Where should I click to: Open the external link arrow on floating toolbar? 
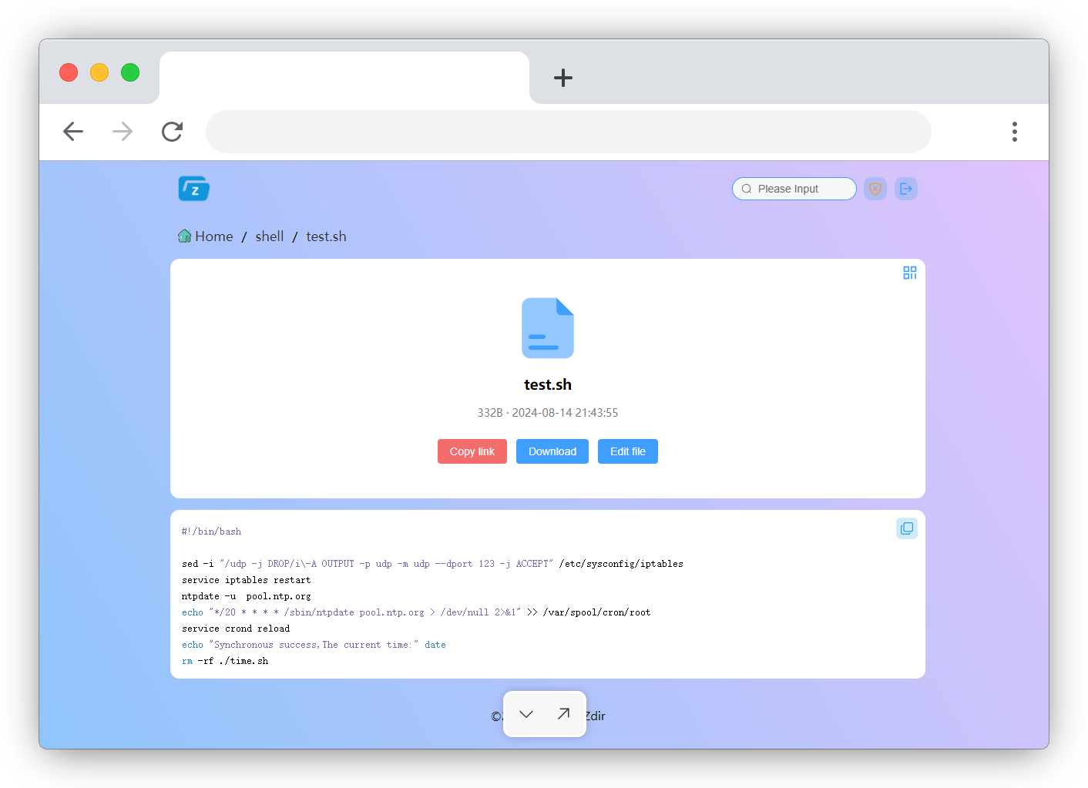tap(562, 714)
